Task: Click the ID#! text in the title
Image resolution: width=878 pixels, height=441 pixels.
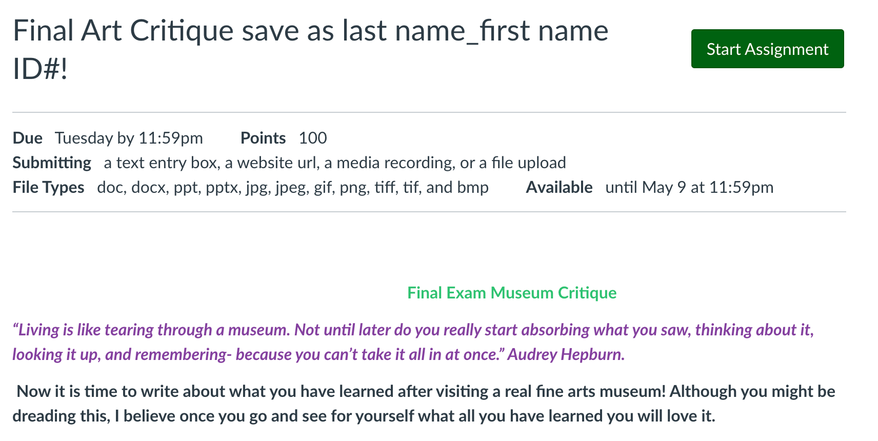Action: click(41, 69)
